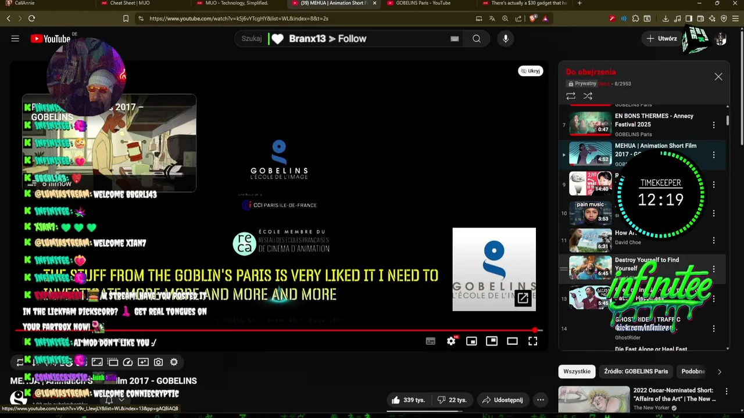Open the YouTube hamburger guide menu
The image size is (744, 418).
point(15,39)
